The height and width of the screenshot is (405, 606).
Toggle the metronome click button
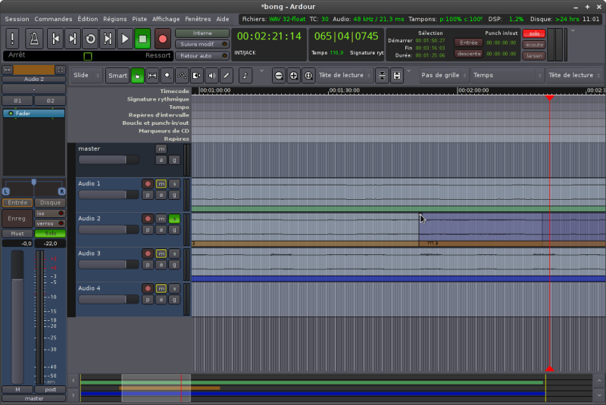tap(34, 38)
